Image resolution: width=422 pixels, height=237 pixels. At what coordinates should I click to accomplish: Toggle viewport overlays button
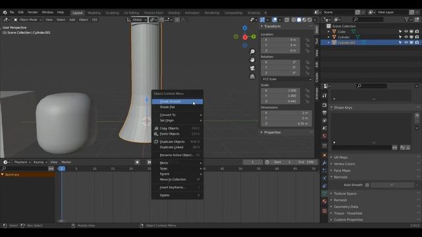tap(274, 20)
